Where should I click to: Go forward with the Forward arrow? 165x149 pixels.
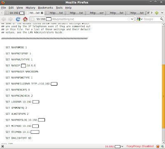coord(10,19)
